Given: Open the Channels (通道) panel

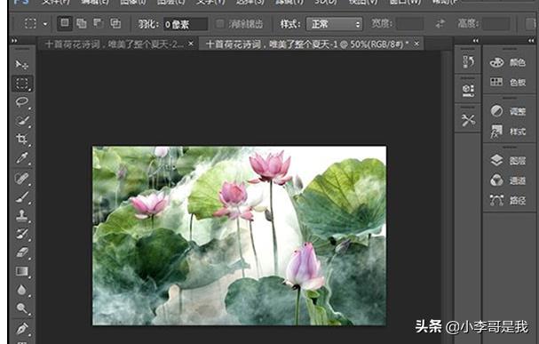Looking at the screenshot, I should tap(508, 180).
